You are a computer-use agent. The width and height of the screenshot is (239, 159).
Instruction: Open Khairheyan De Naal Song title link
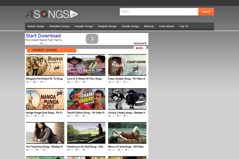[85, 147]
